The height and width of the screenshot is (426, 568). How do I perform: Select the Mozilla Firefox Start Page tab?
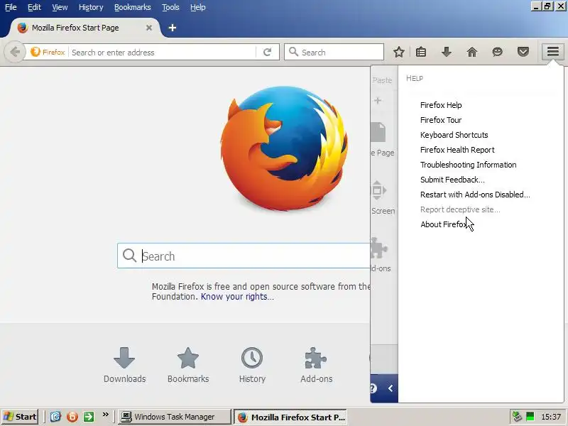click(x=84, y=28)
